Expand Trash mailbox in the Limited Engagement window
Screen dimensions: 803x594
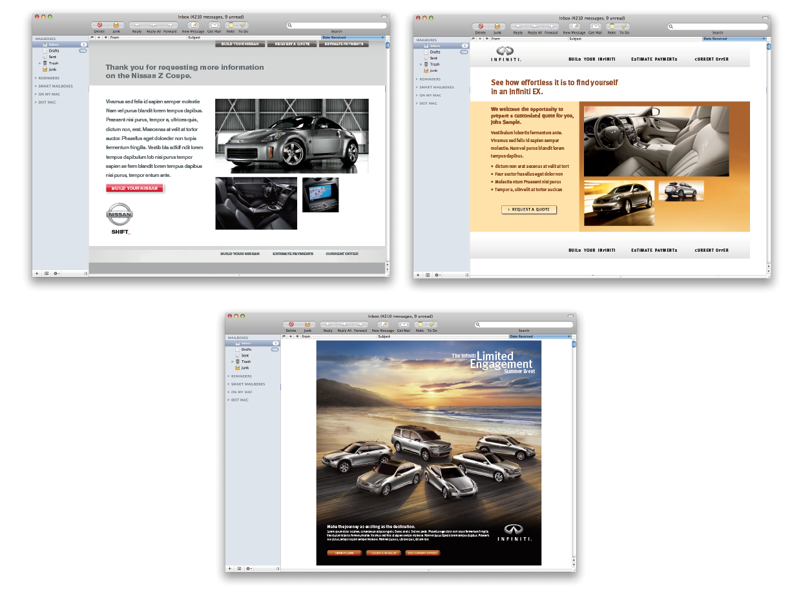click(232, 362)
